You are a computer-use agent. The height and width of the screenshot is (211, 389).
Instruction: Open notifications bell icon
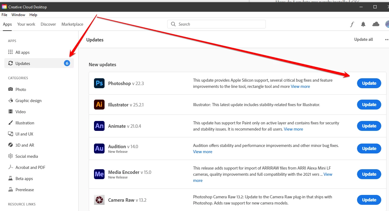click(x=363, y=24)
